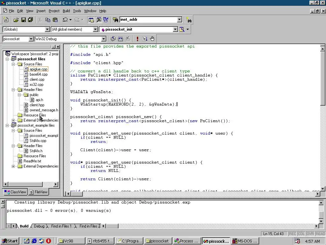This screenshot has width=326, height=245.
Task: Toggle the Workspace window toolbar button
Action: pyautogui.click(x=91, y=20)
